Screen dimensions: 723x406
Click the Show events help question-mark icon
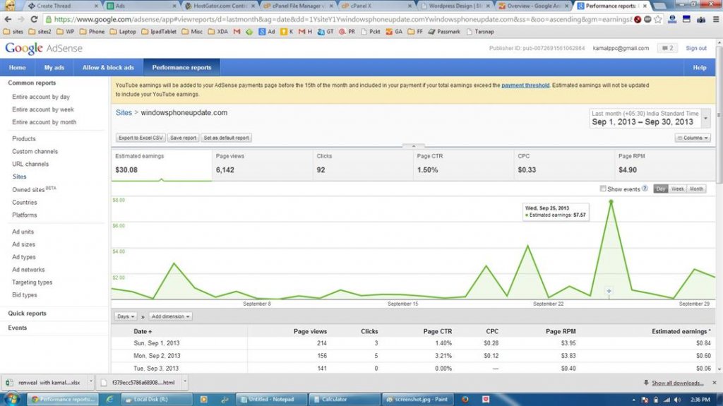point(645,189)
